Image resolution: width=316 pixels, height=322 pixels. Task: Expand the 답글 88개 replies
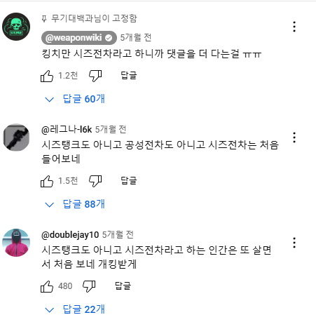[75, 204]
